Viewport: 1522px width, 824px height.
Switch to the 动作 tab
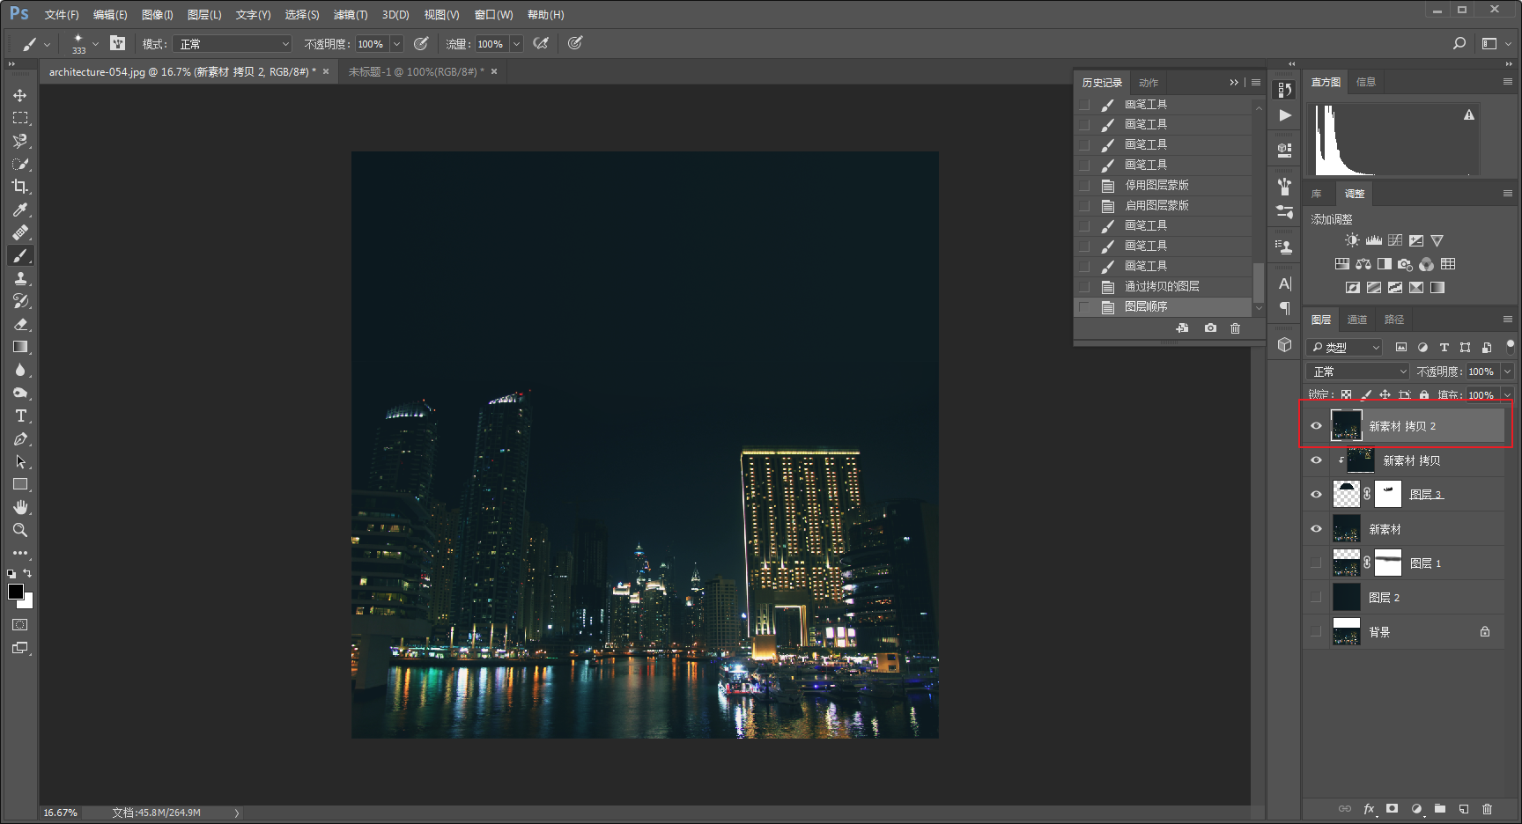pyautogui.click(x=1149, y=83)
